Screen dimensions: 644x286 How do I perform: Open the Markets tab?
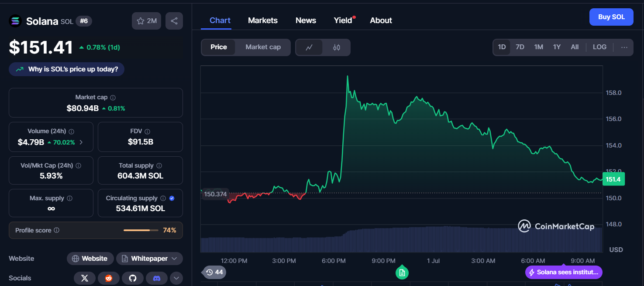click(x=263, y=20)
